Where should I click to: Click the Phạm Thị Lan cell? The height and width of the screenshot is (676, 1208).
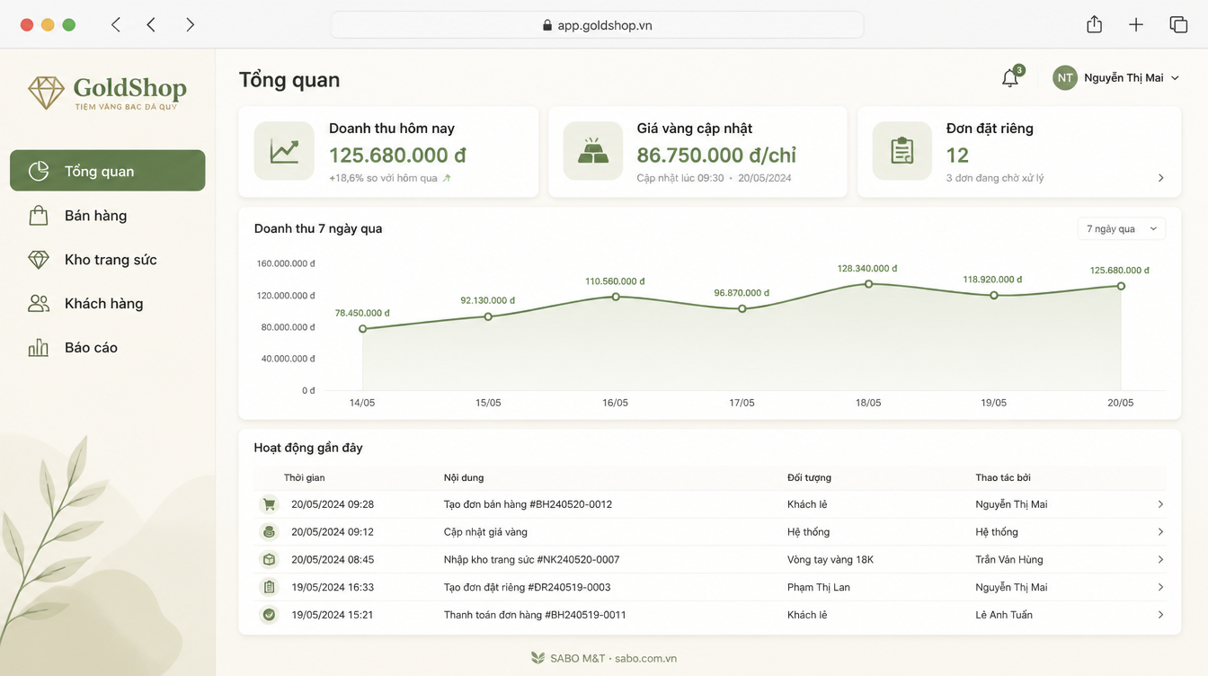819,588
